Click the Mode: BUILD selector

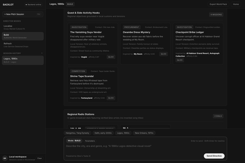pos(74,141)
